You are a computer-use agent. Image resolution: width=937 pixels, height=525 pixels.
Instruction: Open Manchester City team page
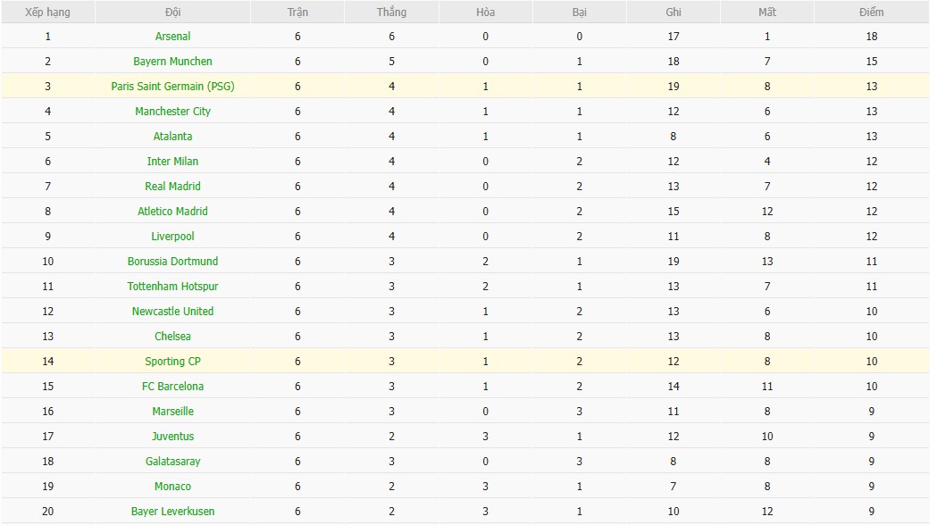point(172,112)
